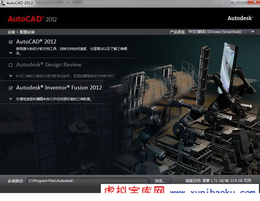Image resolution: width=260 pixels, height=201 pixels.
Task: Uncheck Autodesk Inventor Fusion 2012 checkbox
Action: (11, 88)
